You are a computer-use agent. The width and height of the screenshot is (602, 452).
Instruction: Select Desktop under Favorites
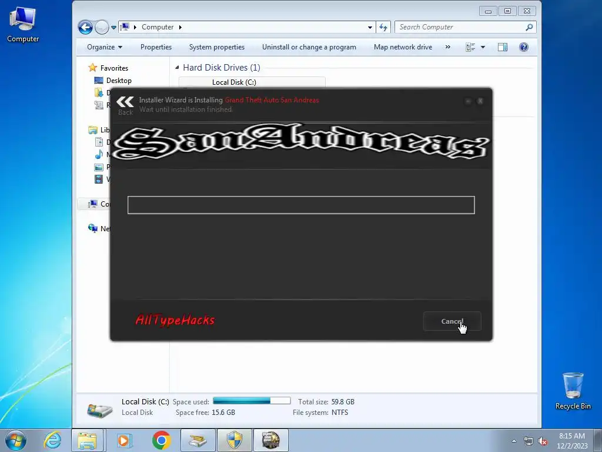click(119, 80)
